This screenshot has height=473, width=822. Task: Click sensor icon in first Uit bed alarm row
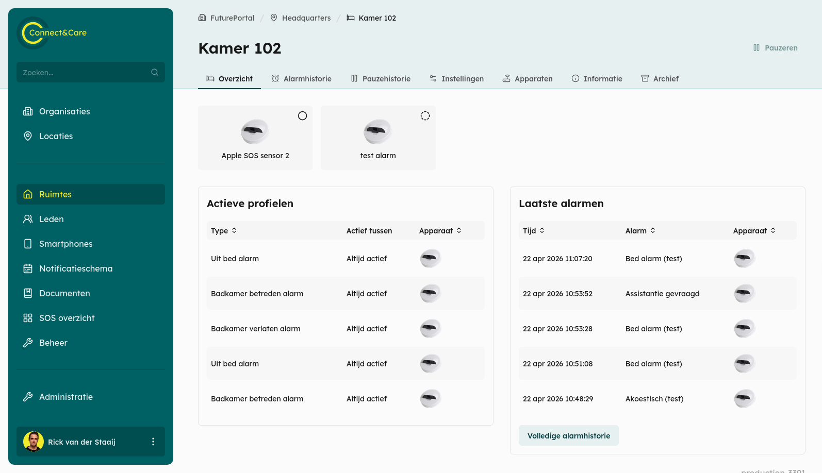430,258
